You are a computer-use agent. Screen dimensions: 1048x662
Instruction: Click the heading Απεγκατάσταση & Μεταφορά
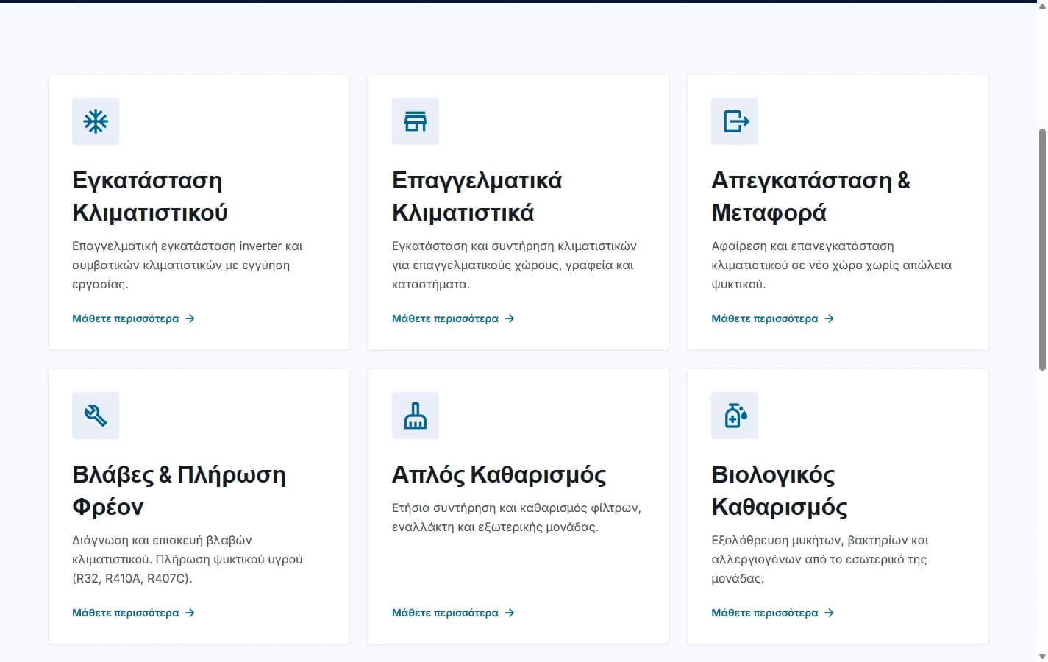(x=810, y=196)
